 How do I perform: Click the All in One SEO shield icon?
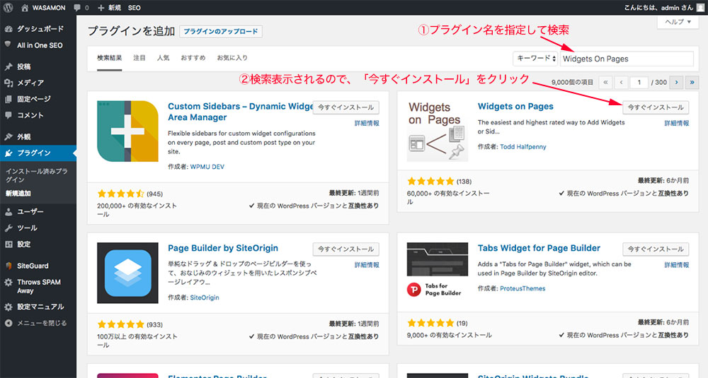coord(8,45)
